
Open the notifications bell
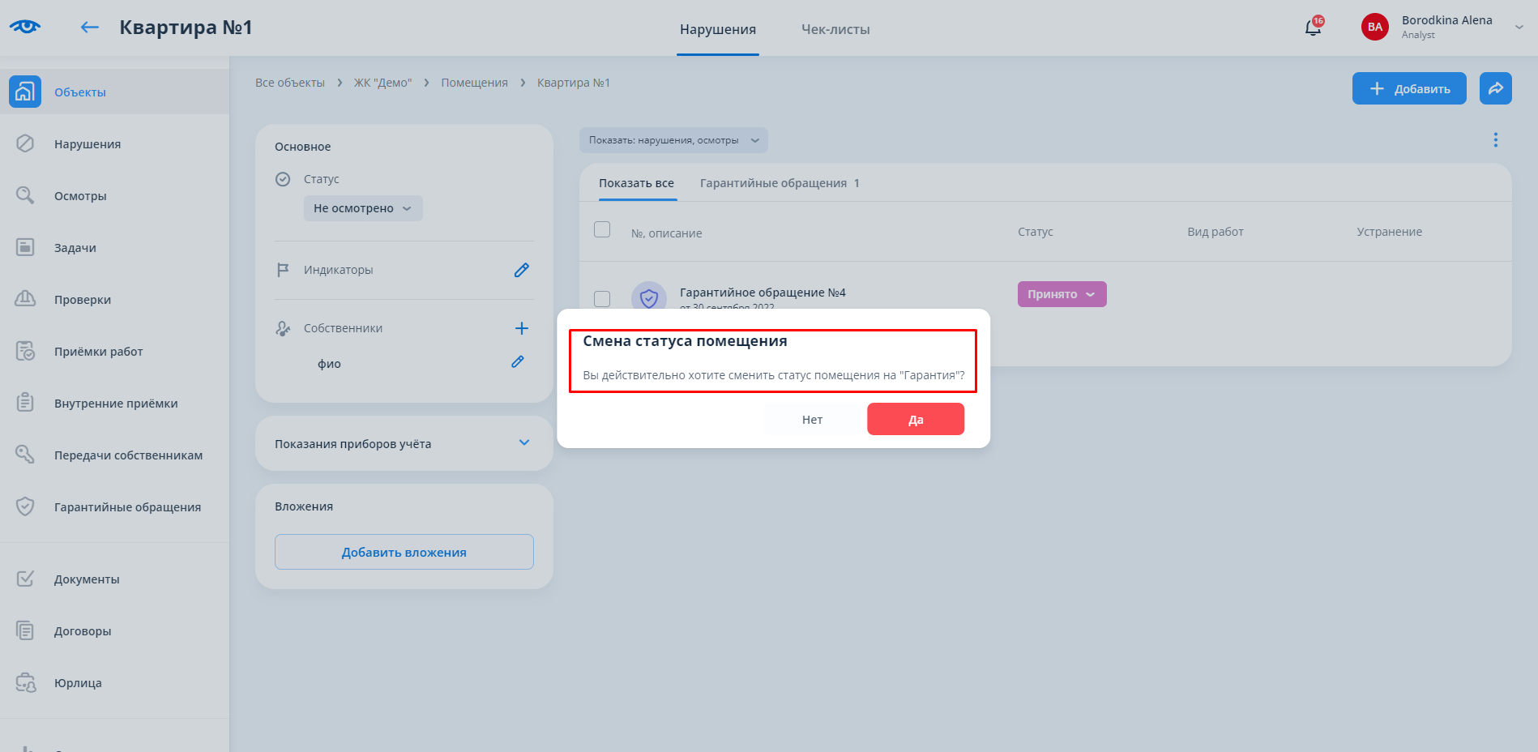click(1312, 28)
